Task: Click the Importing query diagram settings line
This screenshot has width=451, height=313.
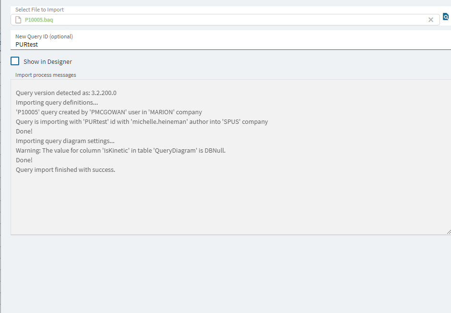Action: pyautogui.click(x=65, y=141)
